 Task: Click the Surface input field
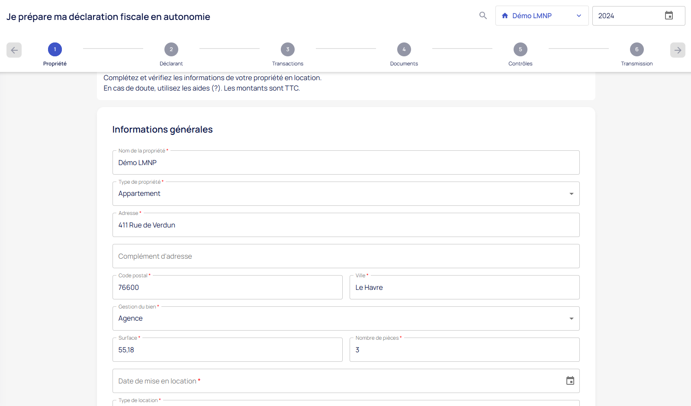227,350
